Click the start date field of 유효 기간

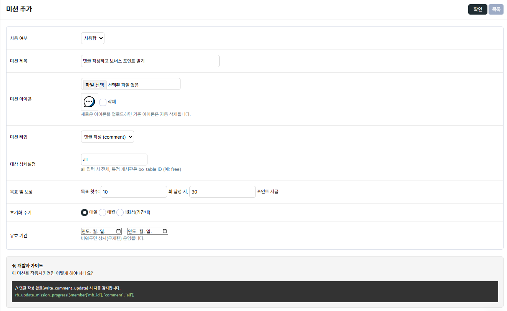tap(98, 231)
